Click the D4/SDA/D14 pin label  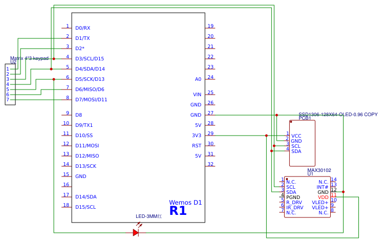coord(90,69)
